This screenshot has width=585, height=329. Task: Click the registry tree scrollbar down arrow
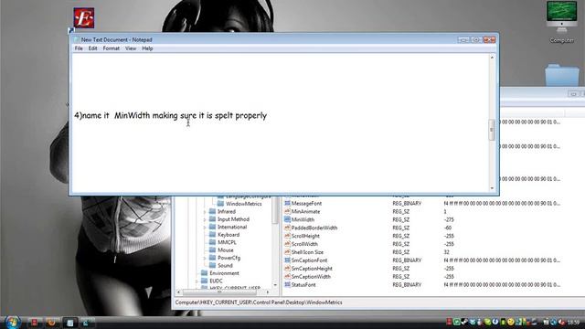tap(275, 285)
